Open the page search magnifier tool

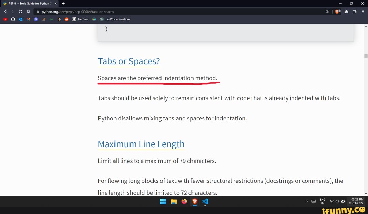click(327, 11)
